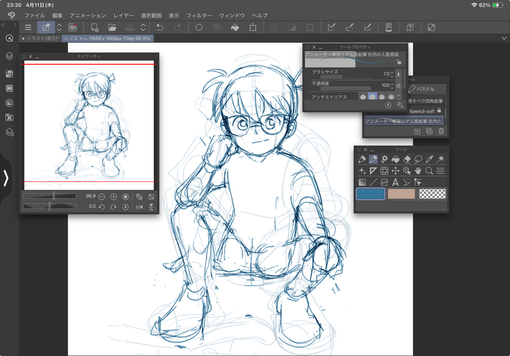Image resolution: width=510 pixels, height=356 pixels.
Task: Open the command bar hamburger menu
Action: 28,27
